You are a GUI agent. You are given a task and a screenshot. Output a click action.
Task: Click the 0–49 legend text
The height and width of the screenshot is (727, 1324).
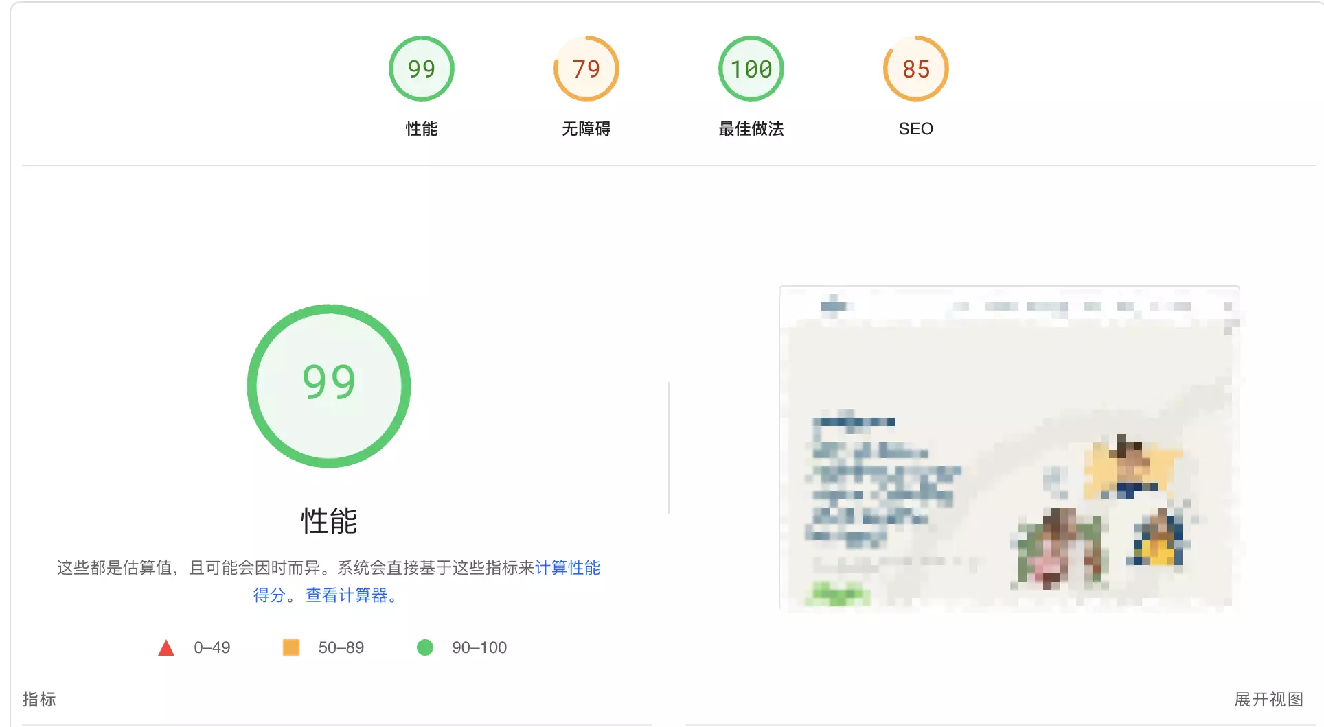212,647
